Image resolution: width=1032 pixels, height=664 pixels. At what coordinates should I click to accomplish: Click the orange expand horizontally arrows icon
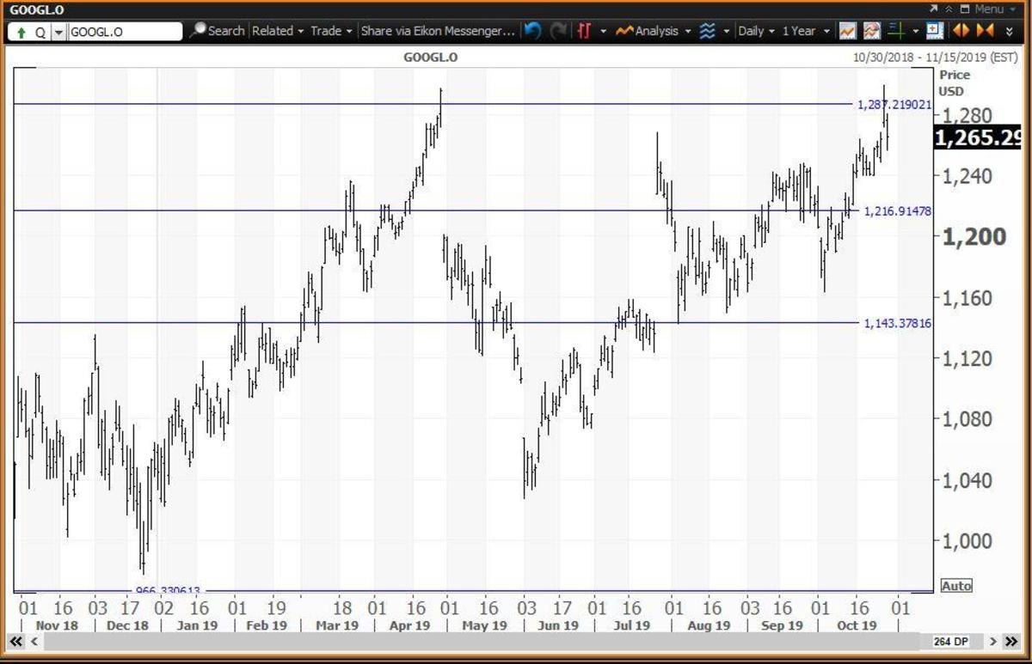pyautogui.click(x=960, y=31)
